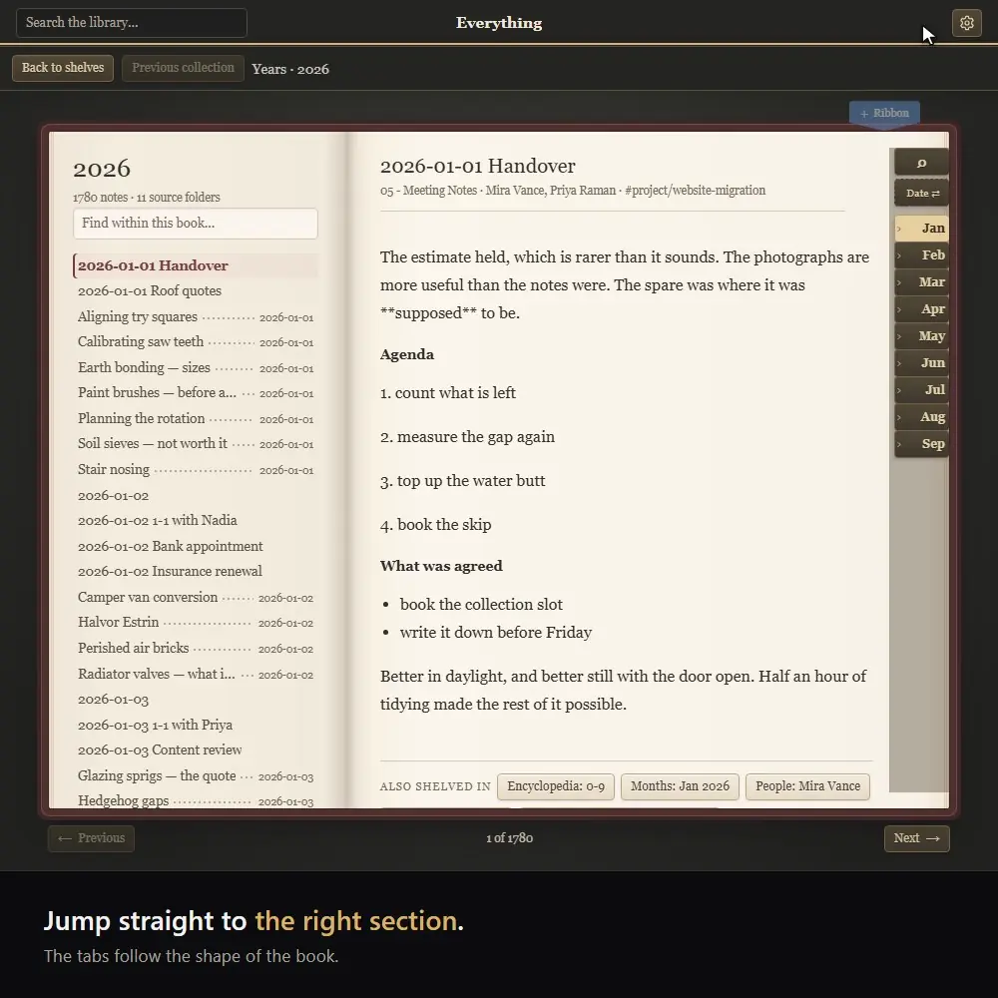Open note 2026-01-02 Bank appointment
Viewport: 998px width, 998px height.
coord(196,546)
